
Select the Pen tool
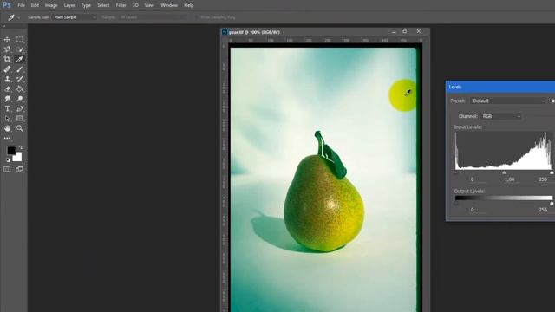point(20,108)
